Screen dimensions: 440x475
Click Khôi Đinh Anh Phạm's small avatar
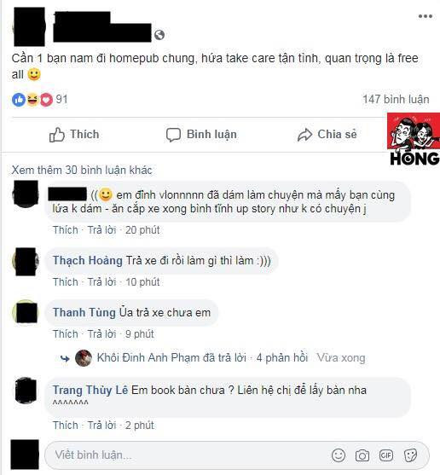(x=84, y=358)
